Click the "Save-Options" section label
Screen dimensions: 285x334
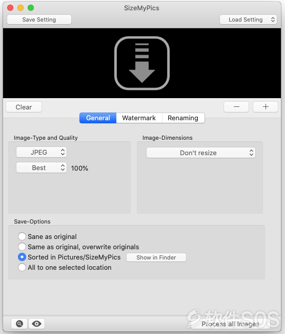coord(32,221)
